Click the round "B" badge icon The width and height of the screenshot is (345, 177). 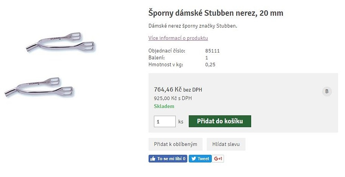(327, 91)
